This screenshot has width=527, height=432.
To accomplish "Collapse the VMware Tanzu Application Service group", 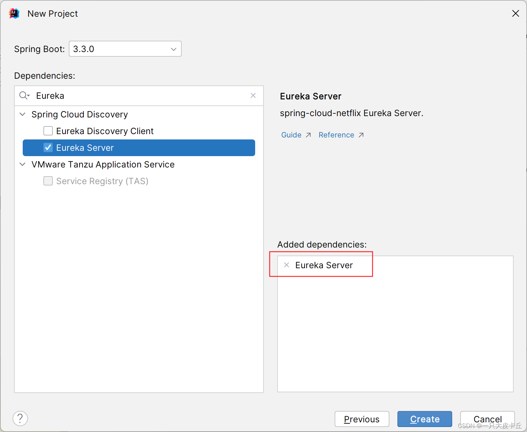I will (x=23, y=164).
